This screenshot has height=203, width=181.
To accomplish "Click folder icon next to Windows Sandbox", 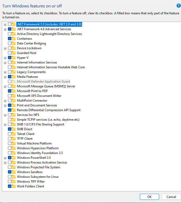I will (13, 172).
